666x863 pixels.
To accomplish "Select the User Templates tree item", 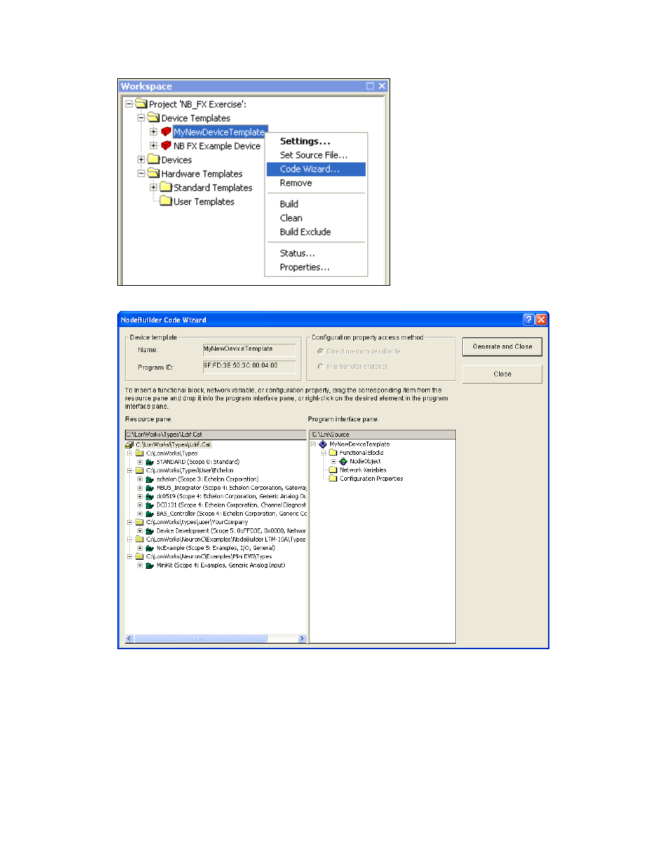I will (x=204, y=201).
